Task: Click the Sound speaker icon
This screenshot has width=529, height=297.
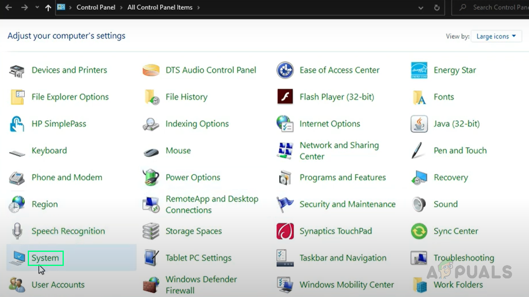Action: tap(419, 205)
